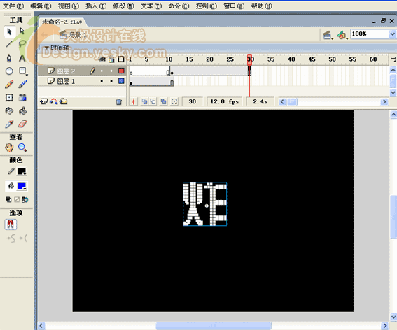Viewport: 397px width, 330px height.
Task: Toggle lock dot of 图层 1
Action: point(111,81)
